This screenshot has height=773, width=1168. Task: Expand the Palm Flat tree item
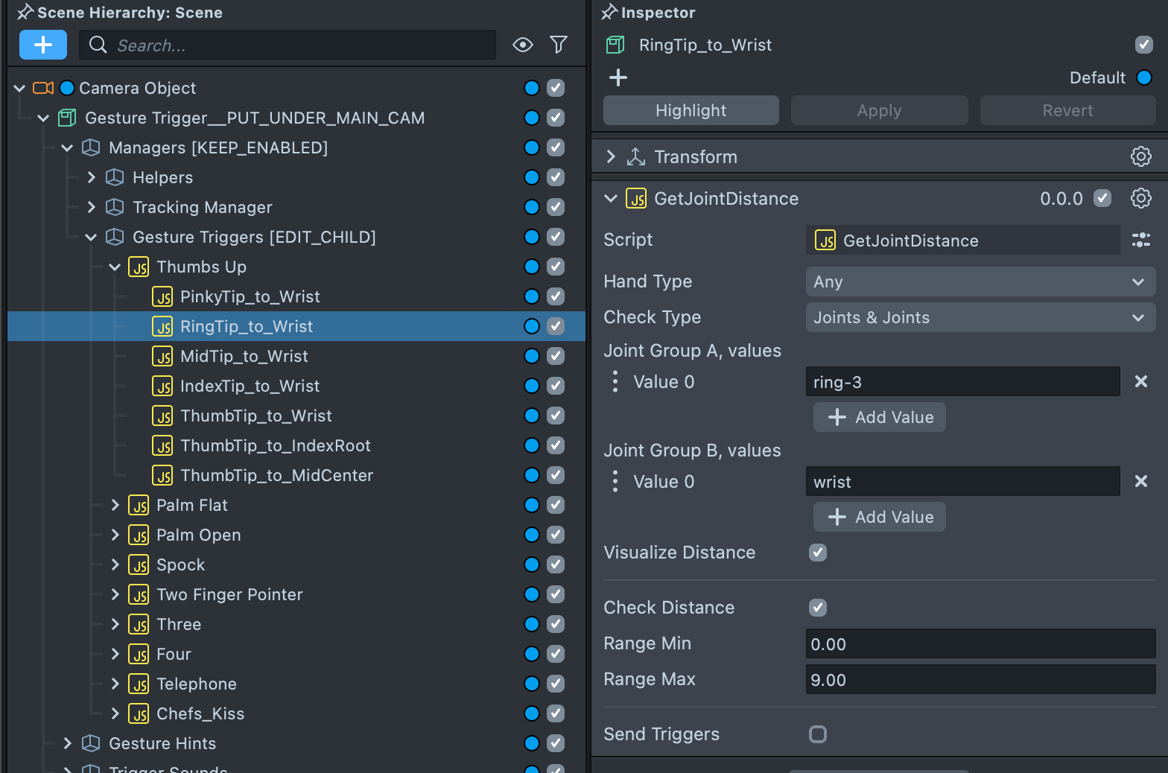(115, 505)
